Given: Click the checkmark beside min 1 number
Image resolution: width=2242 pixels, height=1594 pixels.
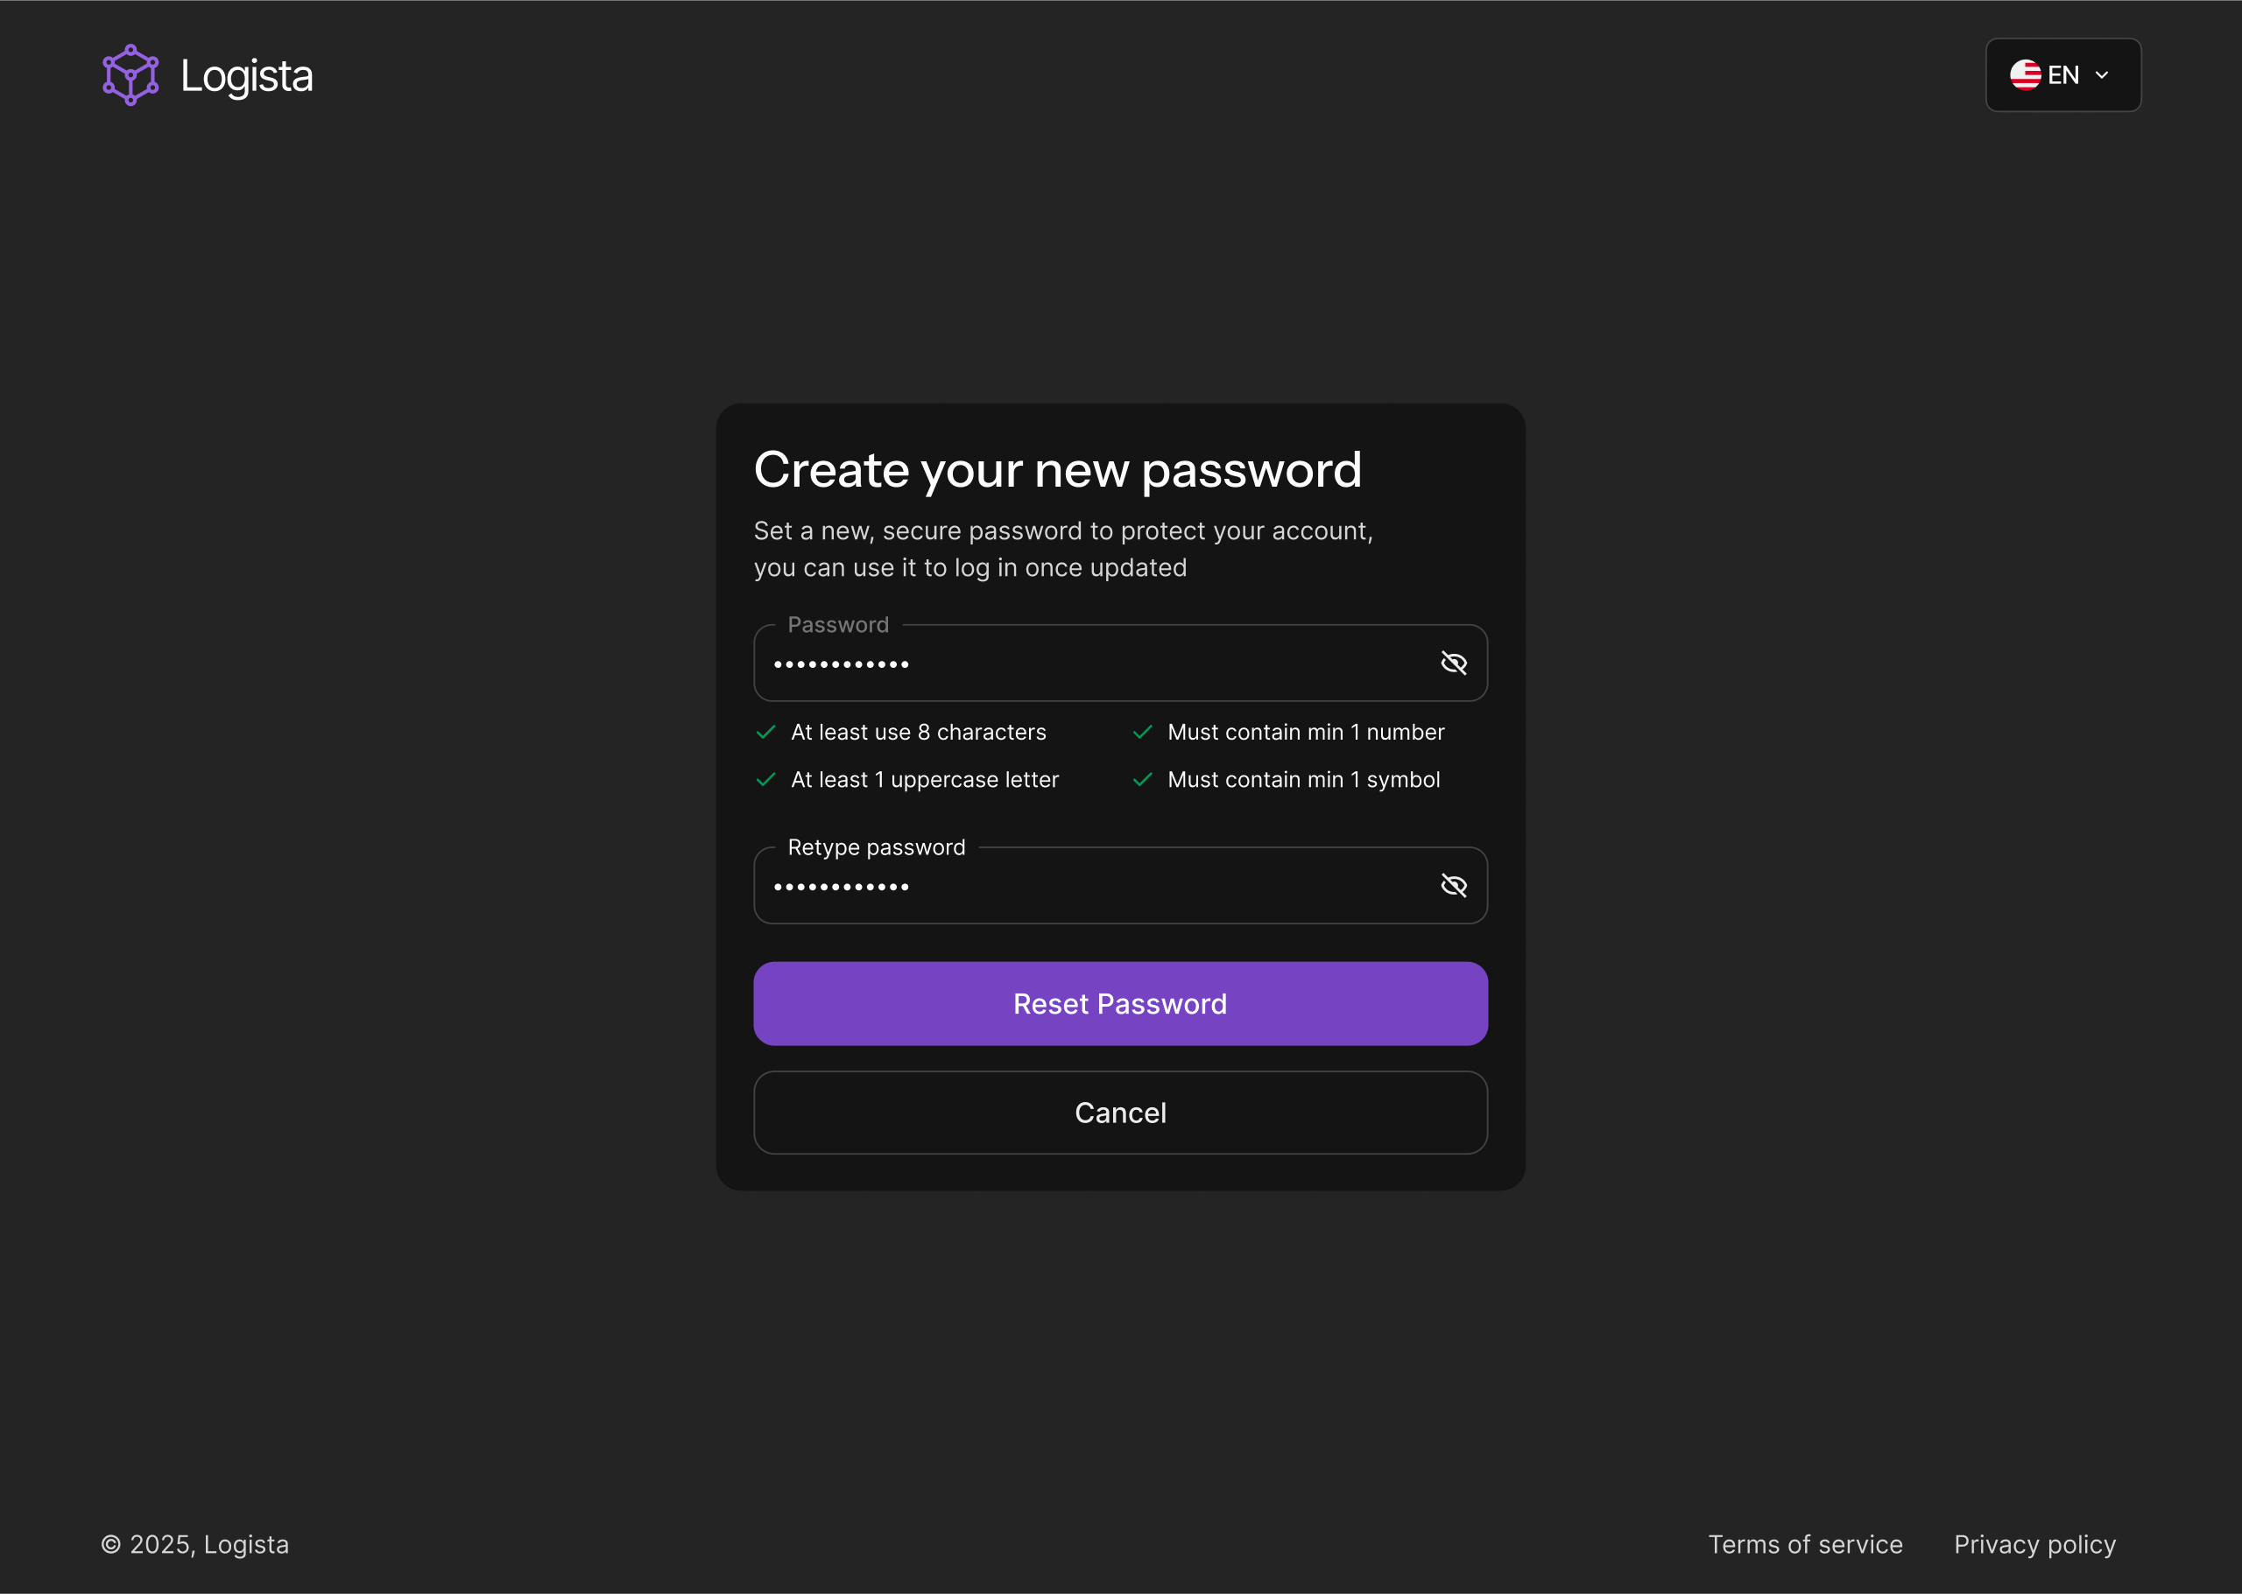Looking at the screenshot, I should pyautogui.click(x=1142, y=732).
